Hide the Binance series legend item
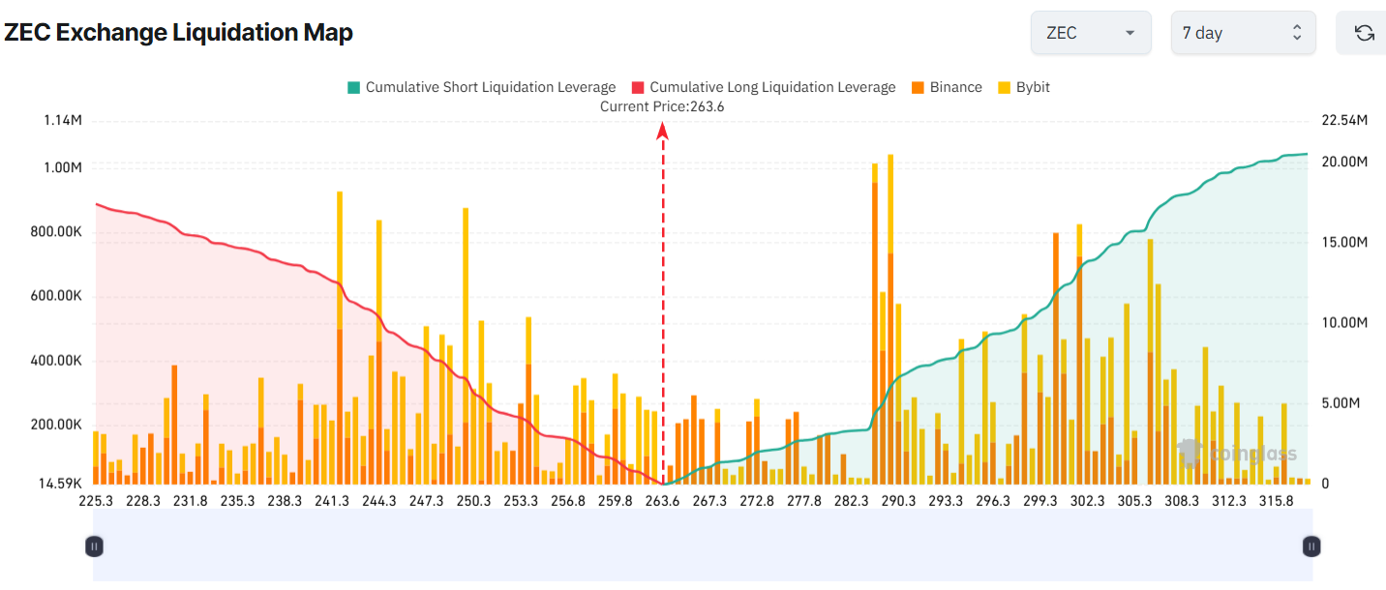This screenshot has height=590, width=1386. tap(946, 87)
